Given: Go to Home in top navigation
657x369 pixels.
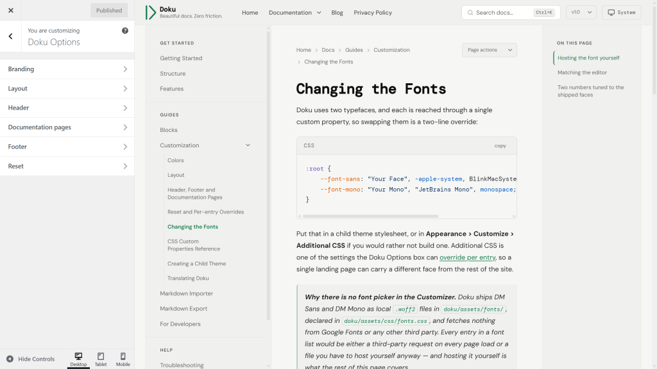Looking at the screenshot, I should [x=250, y=13].
